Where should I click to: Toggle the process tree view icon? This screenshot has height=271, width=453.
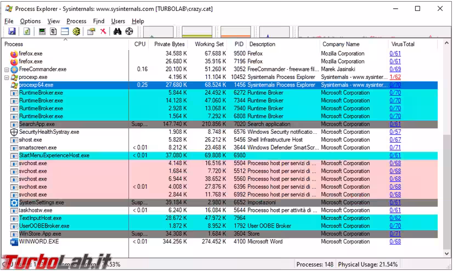coord(53,32)
